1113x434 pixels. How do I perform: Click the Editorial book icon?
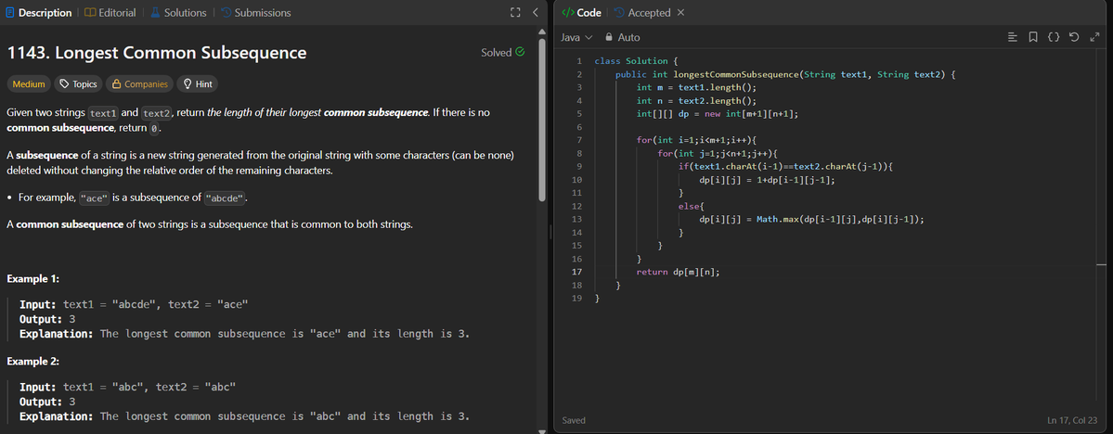pyautogui.click(x=89, y=13)
